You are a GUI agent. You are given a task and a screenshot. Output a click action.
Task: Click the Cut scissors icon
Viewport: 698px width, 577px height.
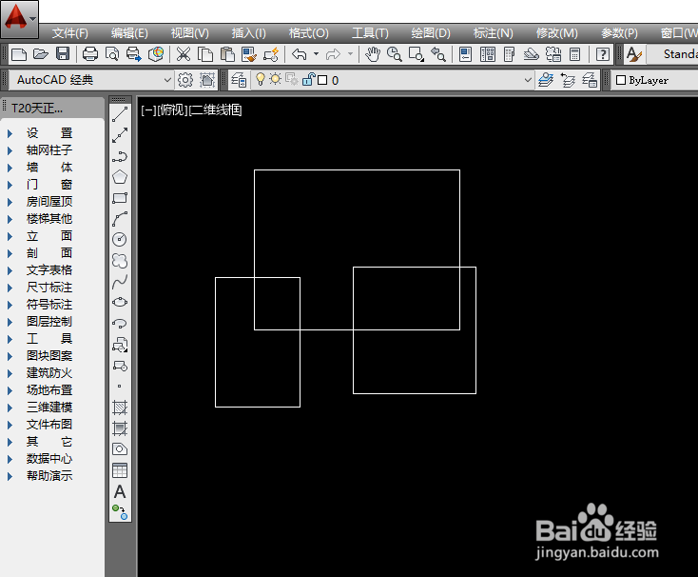pyautogui.click(x=183, y=54)
